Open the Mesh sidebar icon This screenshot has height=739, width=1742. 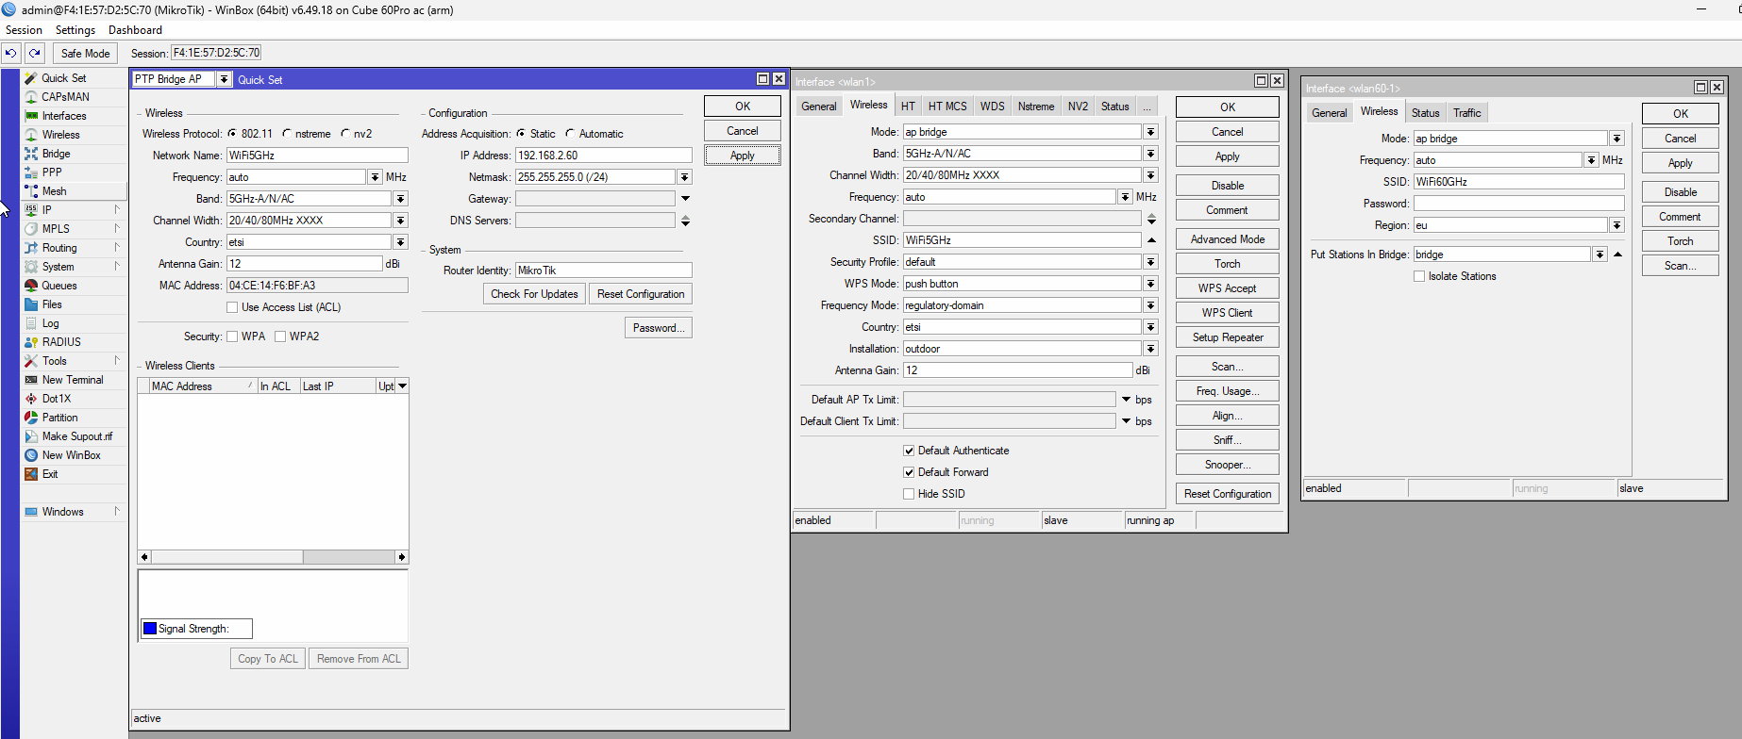pos(31,191)
